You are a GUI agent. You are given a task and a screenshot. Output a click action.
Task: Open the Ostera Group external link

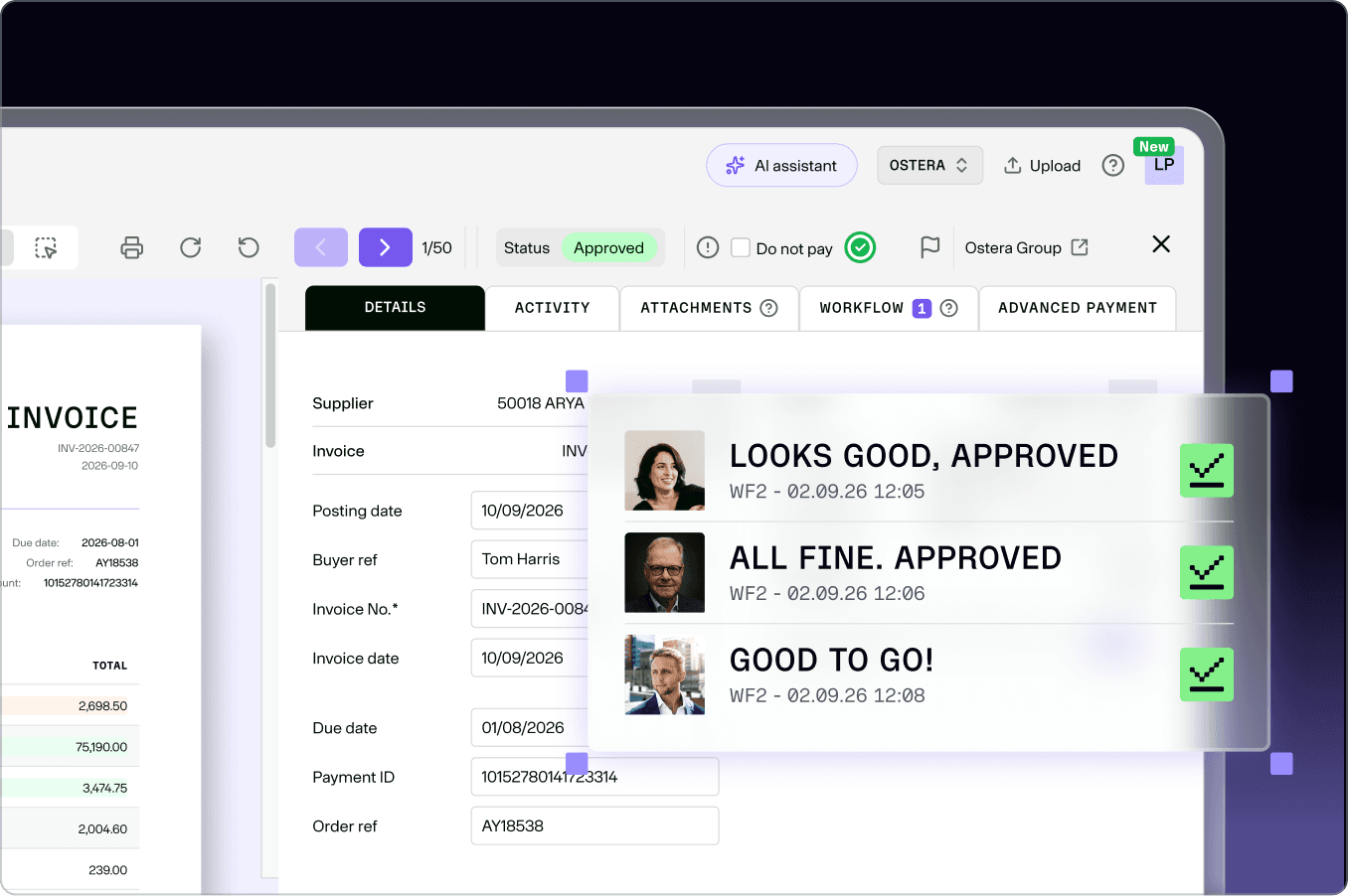tap(1026, 248)
